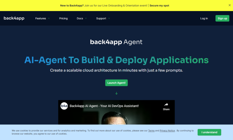Click the 'AI-Agent To Build & Deploy Applications' headline
233x140 pixels.
[x=116, y=60]
